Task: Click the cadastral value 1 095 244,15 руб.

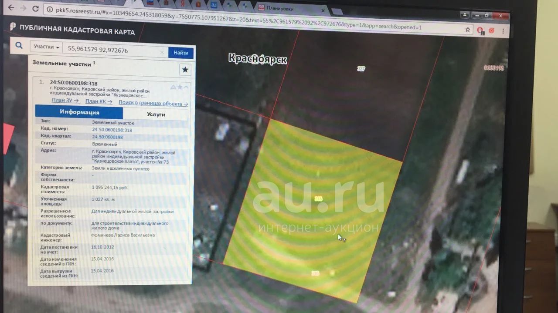Action: coord(110,187)
